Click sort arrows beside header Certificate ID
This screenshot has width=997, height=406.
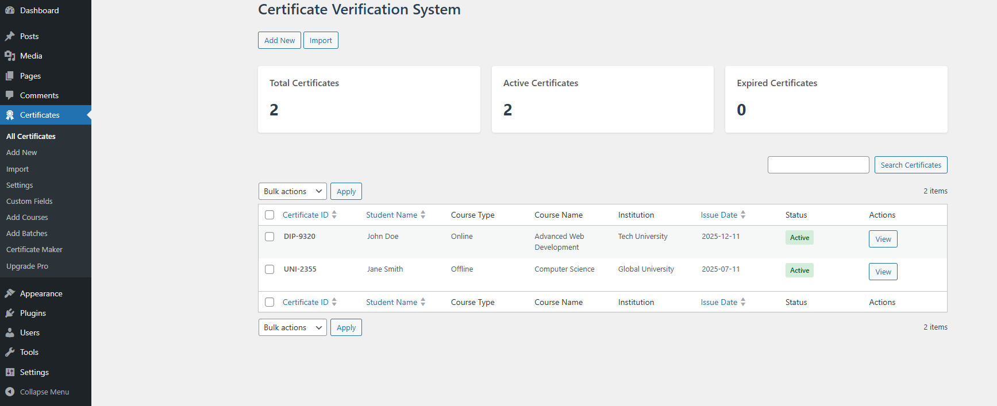(334, 215)
